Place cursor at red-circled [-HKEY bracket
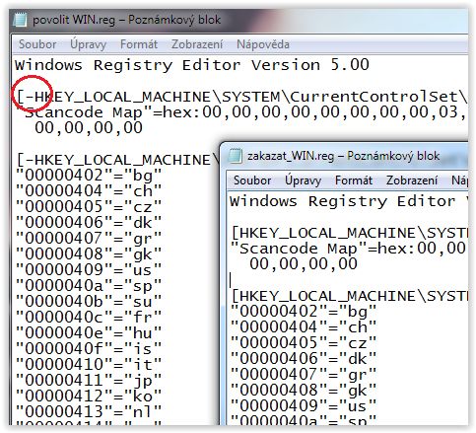 tap(21, 97)
